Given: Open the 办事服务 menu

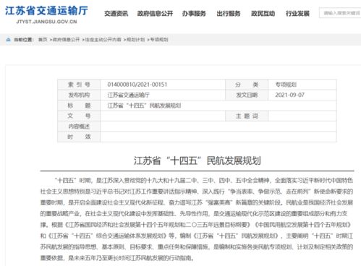Looking at the screenshot, I should (x=194, y=14).
